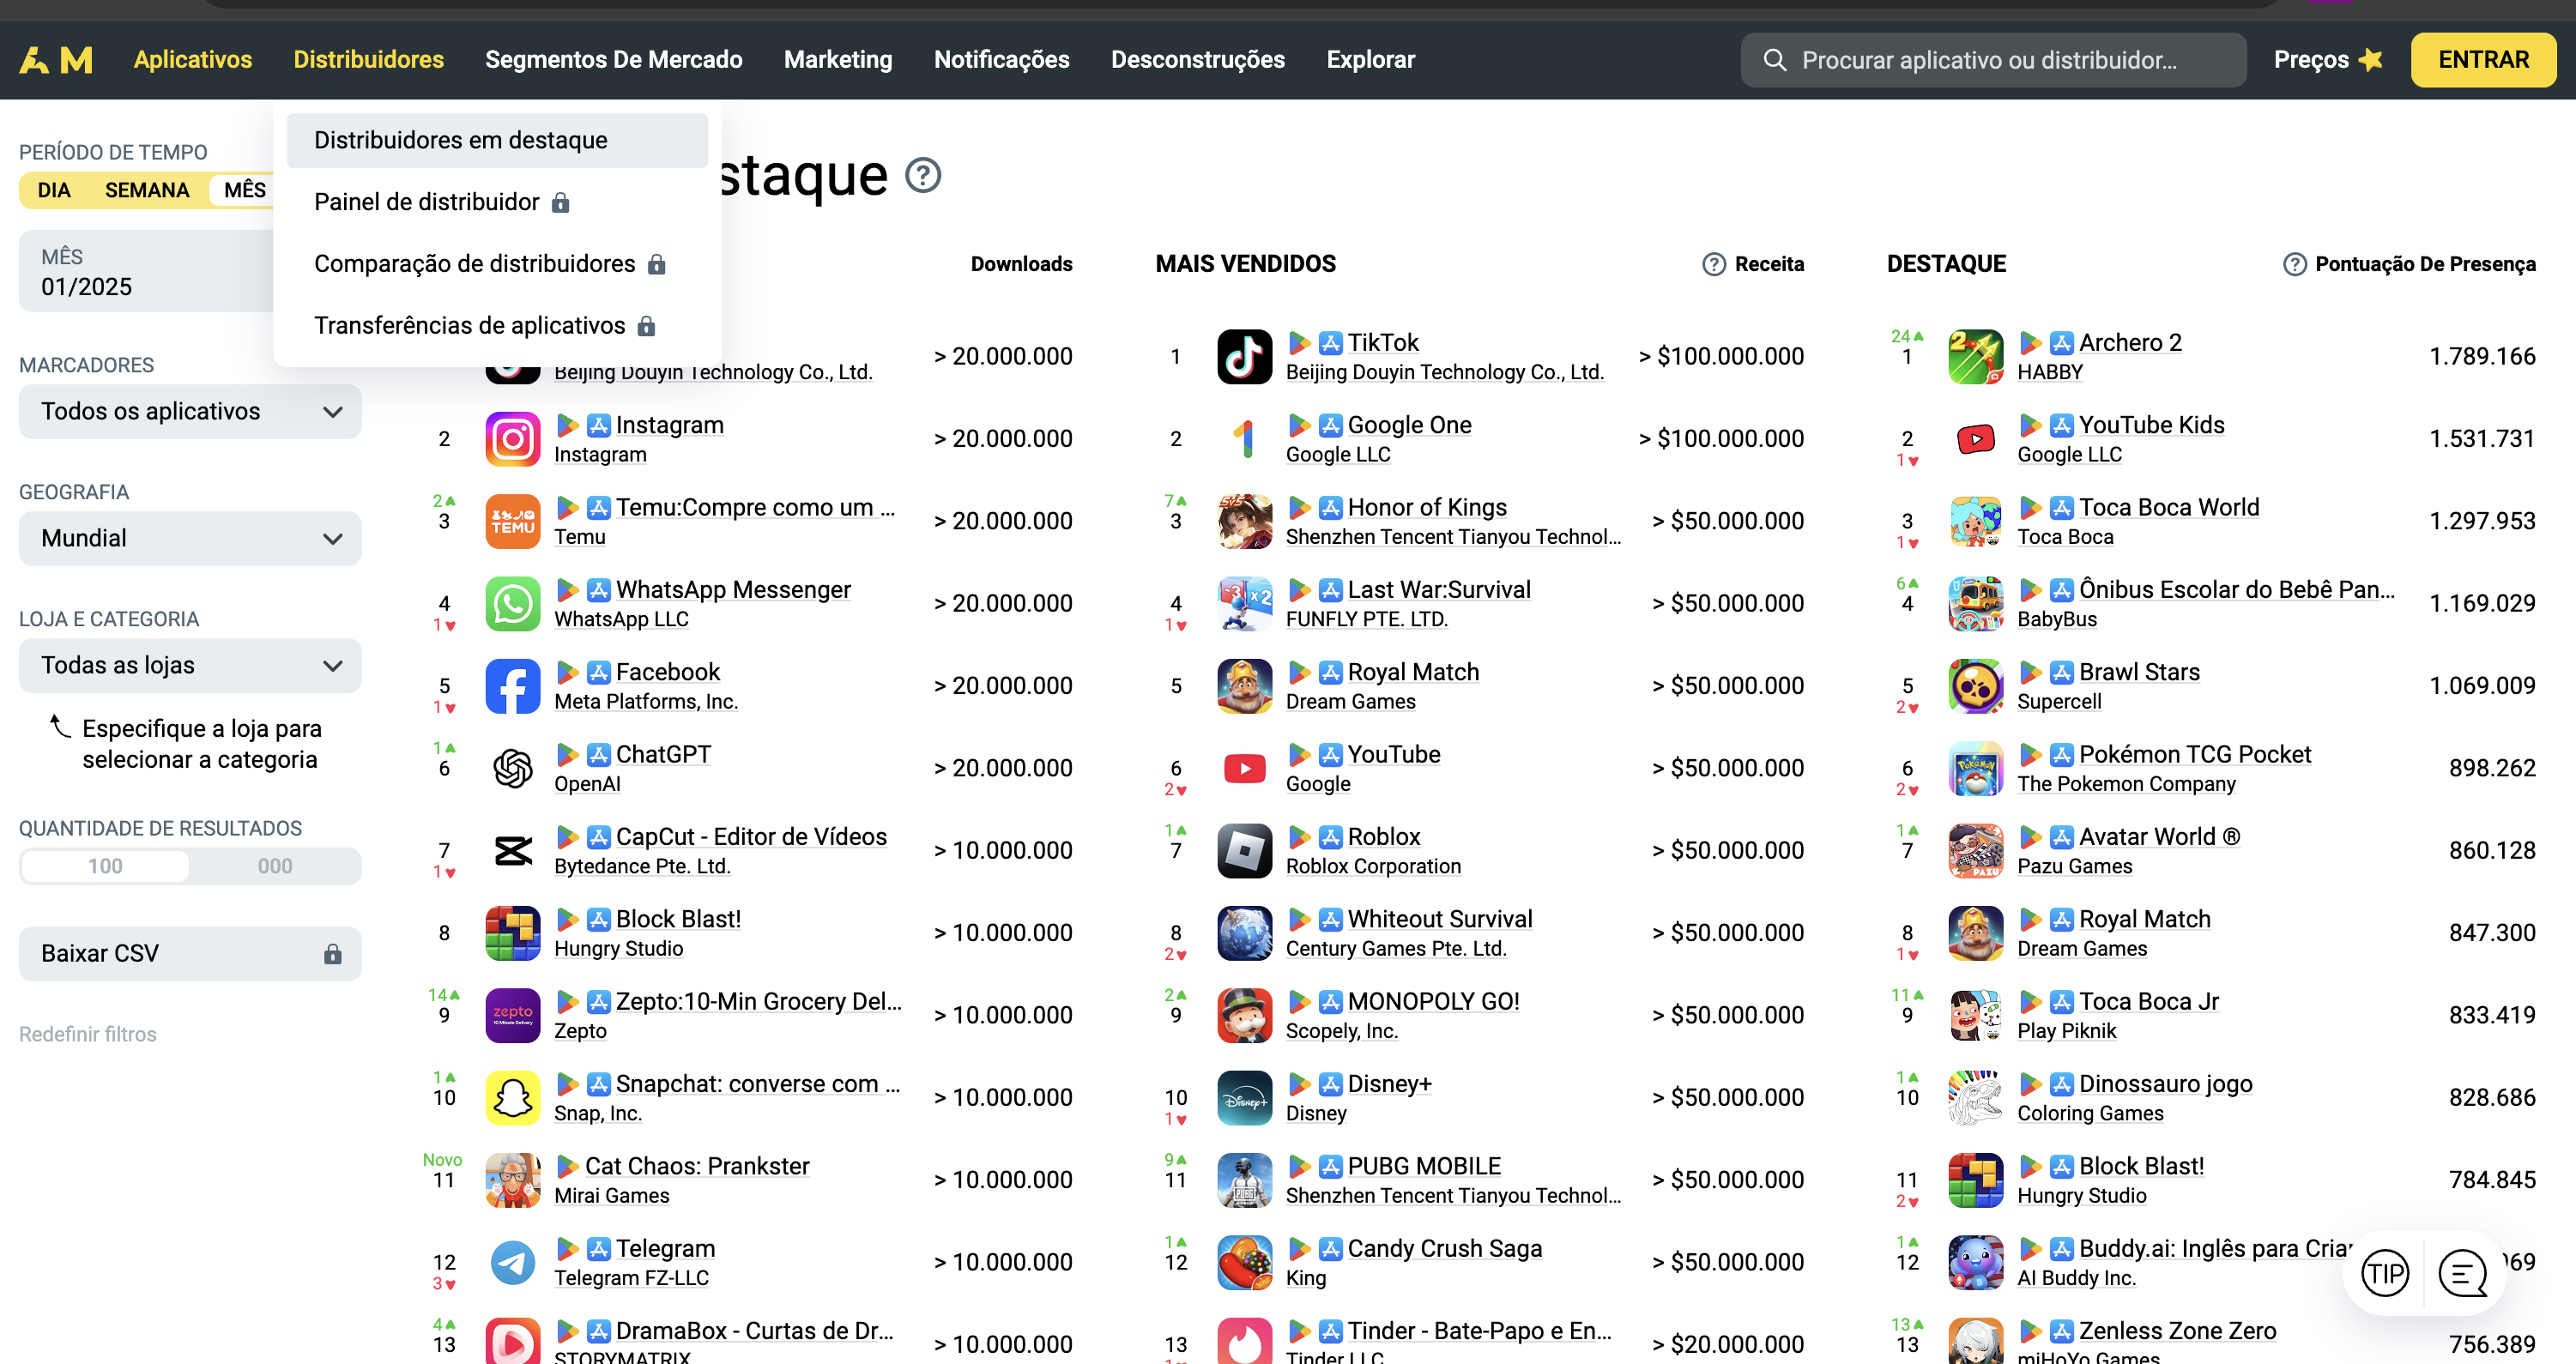Screen dimensions: 2576x1364
Task: Click the WhatsApp Messenger app icon
Action: (x=513, y=604)
